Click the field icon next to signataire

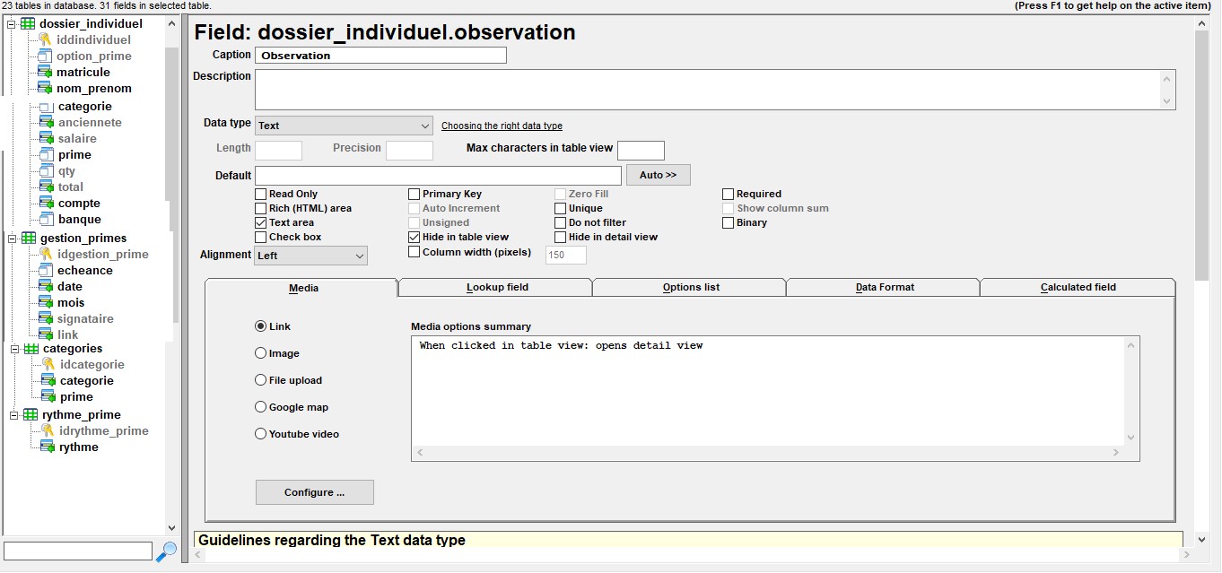pyautogui.click(x=46, y=319)
